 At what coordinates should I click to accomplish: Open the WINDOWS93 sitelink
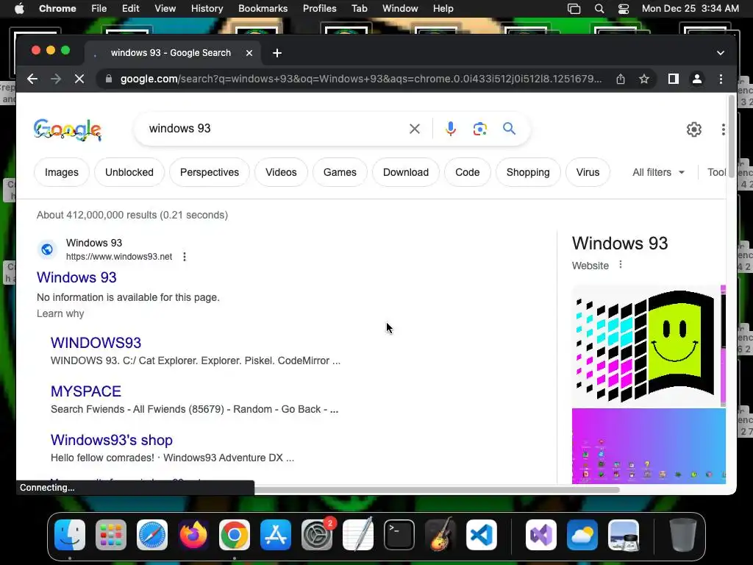click(x=96, y=343)
